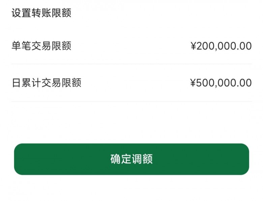
Task: Tap the 确定调额 confirm button
Action: pyautogui.click(x=131, y=159)
